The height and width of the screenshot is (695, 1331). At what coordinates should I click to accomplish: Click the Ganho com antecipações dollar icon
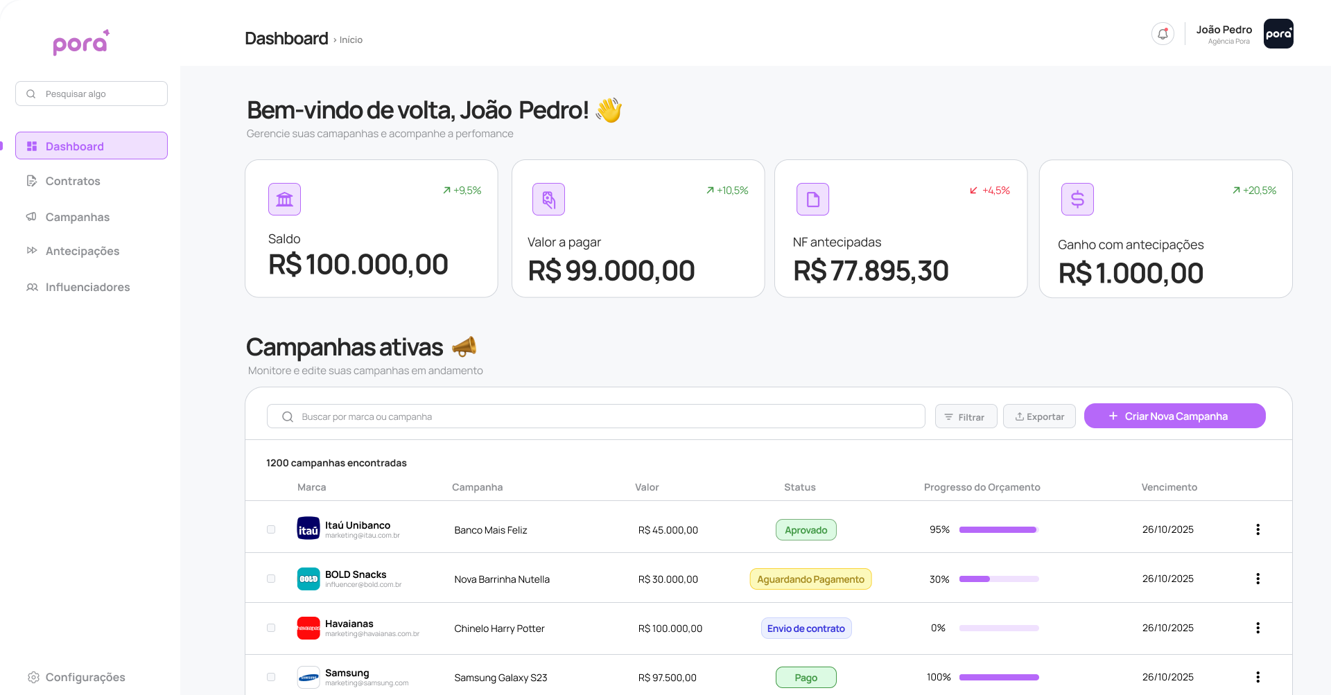tap(1077, 200)
